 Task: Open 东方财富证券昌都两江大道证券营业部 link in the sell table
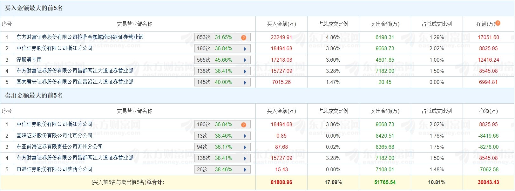click(75, 158)
